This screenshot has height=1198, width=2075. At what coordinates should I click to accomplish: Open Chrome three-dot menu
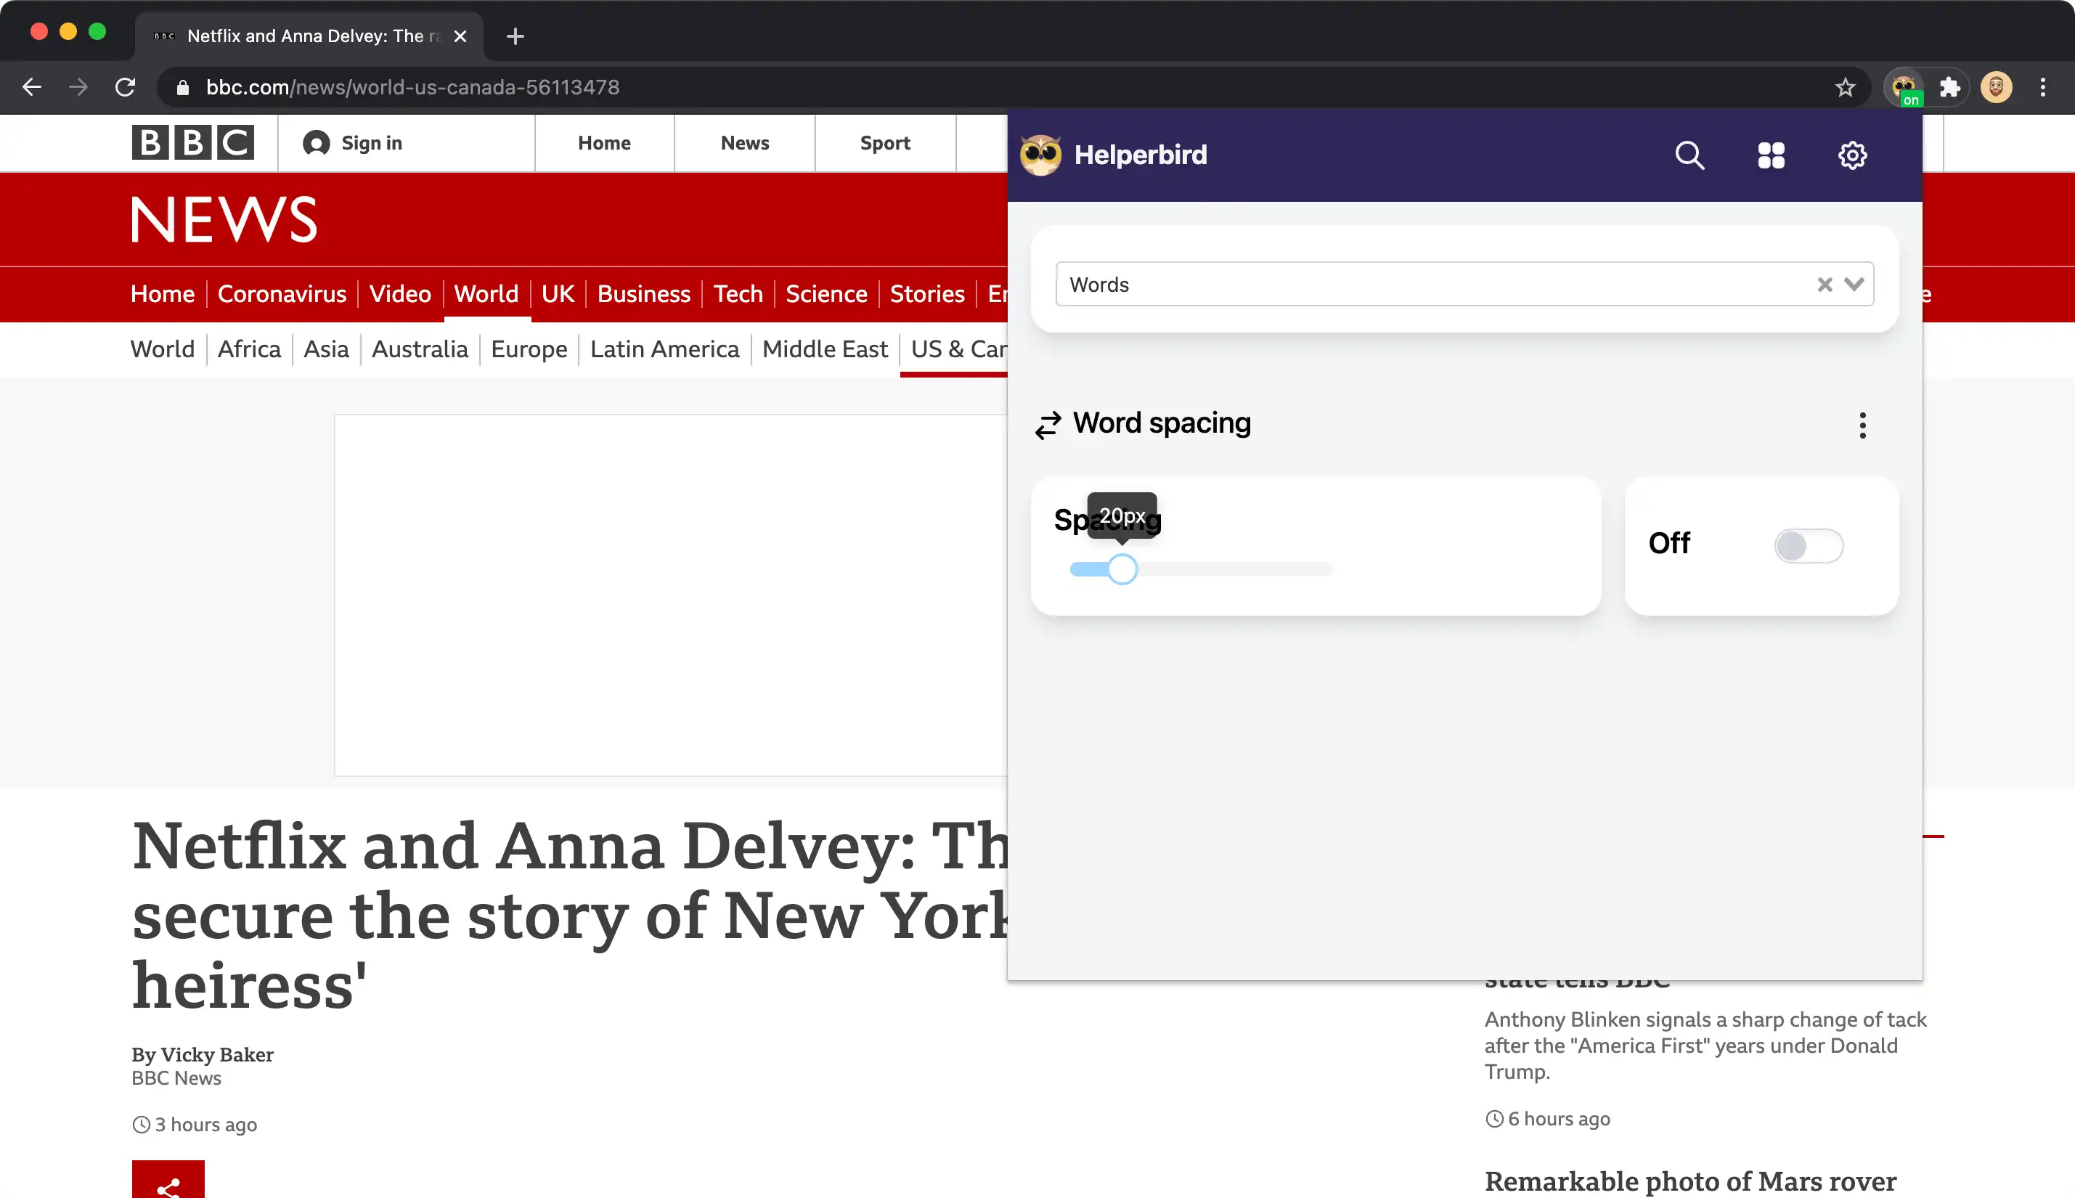tap(2042, 87)
